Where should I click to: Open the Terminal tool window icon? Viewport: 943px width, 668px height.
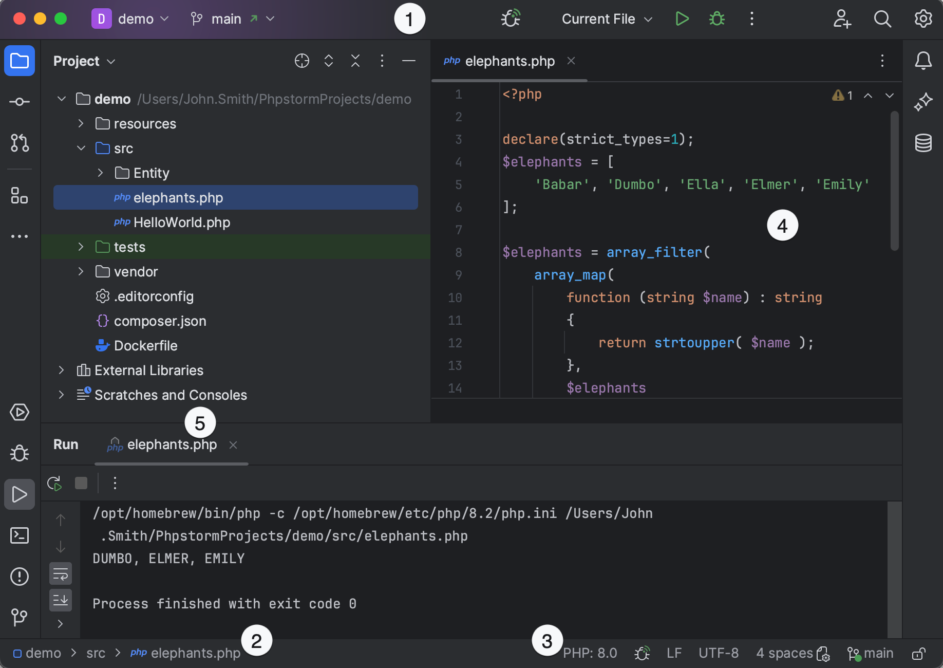(x=19, y=535)
